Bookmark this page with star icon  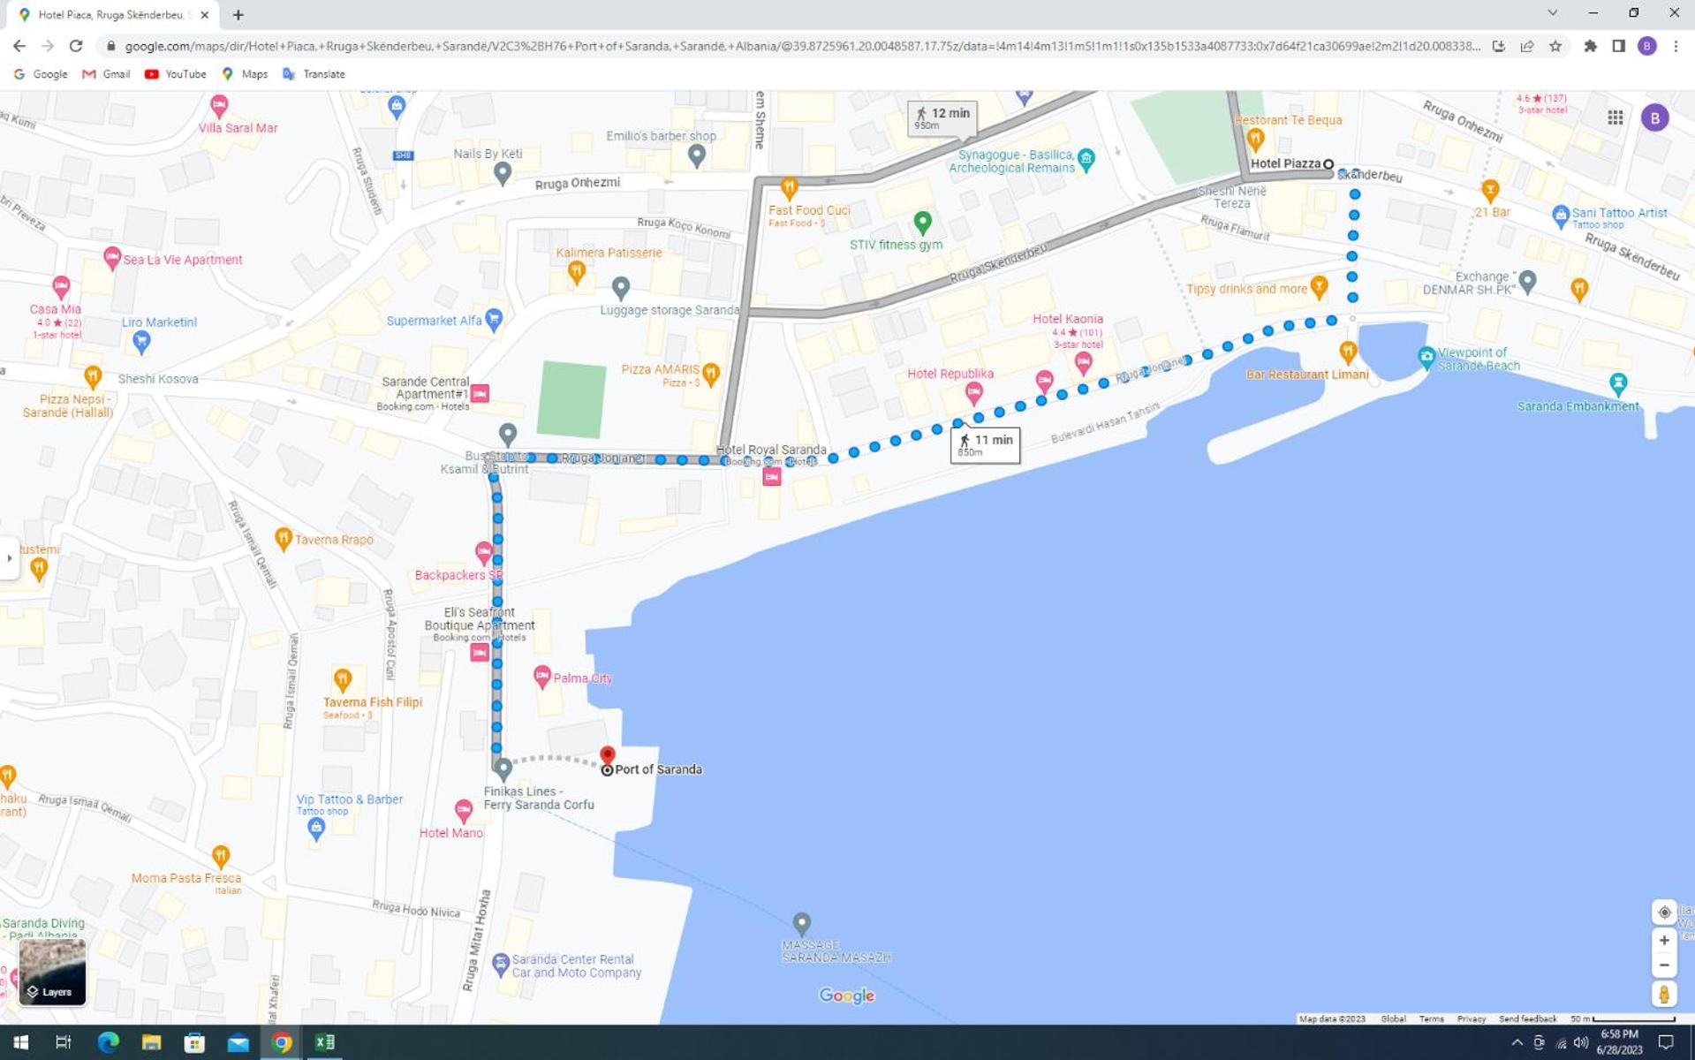click(x=1555, y=46)
